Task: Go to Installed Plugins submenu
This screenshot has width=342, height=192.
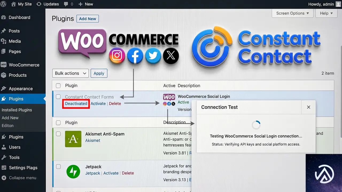Action: 17,110
